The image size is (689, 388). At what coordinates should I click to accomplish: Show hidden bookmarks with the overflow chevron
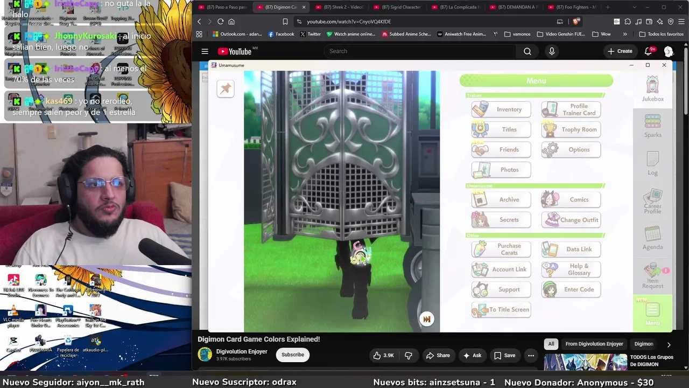tap(625, 34)
